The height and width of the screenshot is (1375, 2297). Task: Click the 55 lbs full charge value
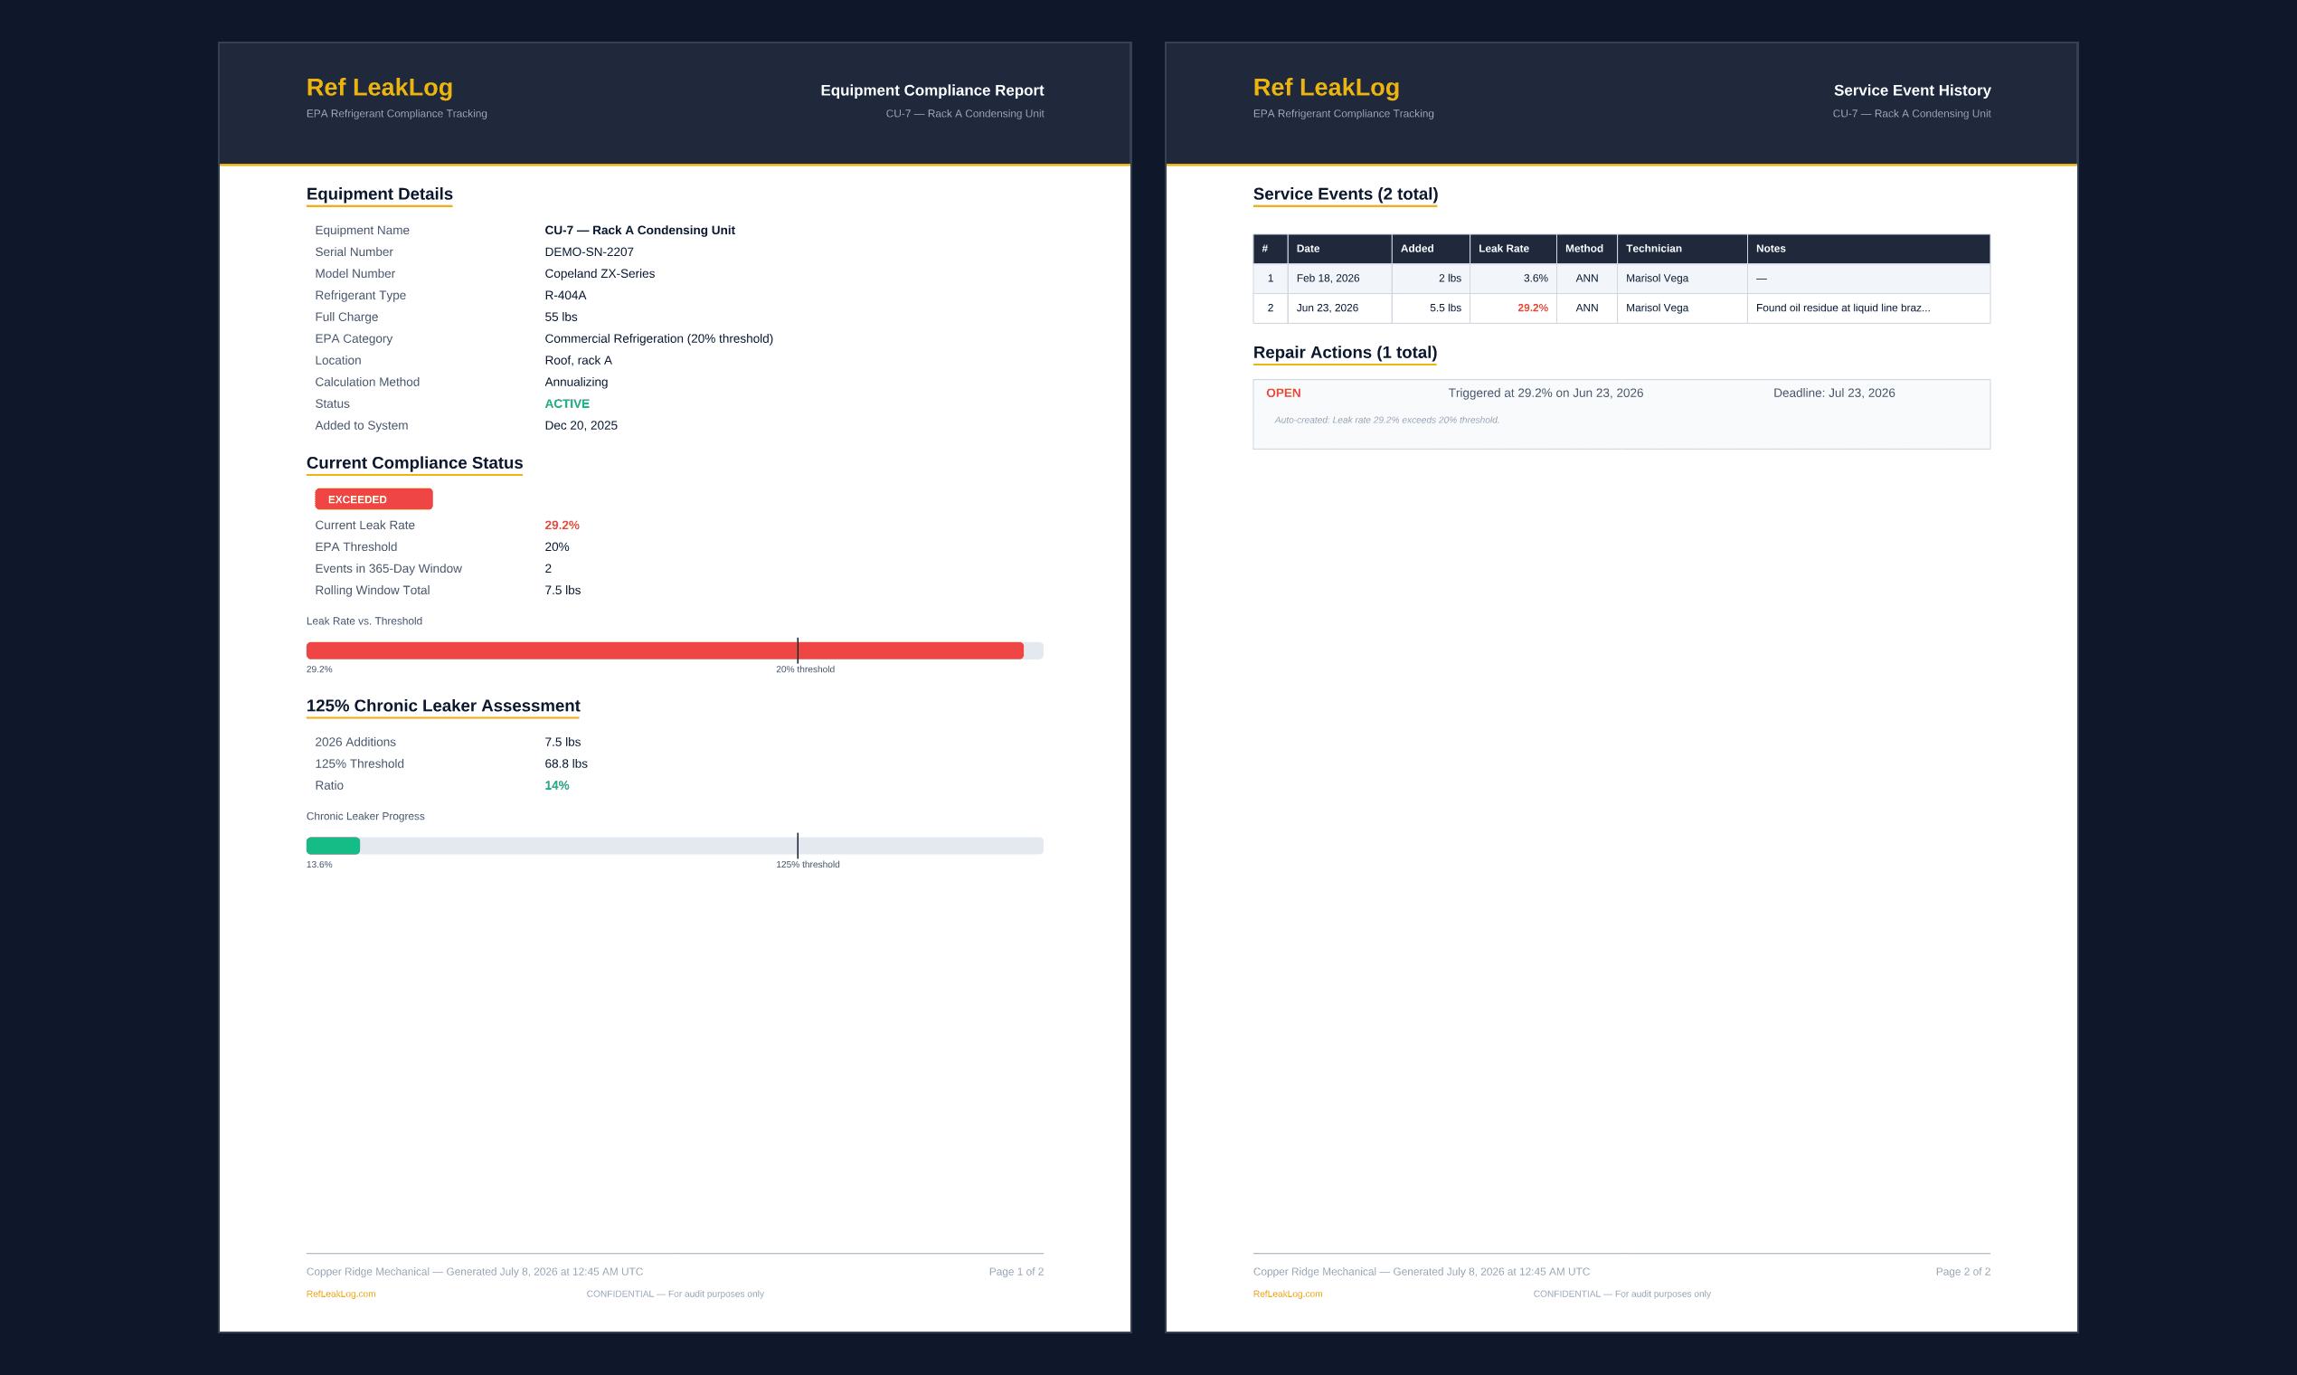click(x=561, y=317)
